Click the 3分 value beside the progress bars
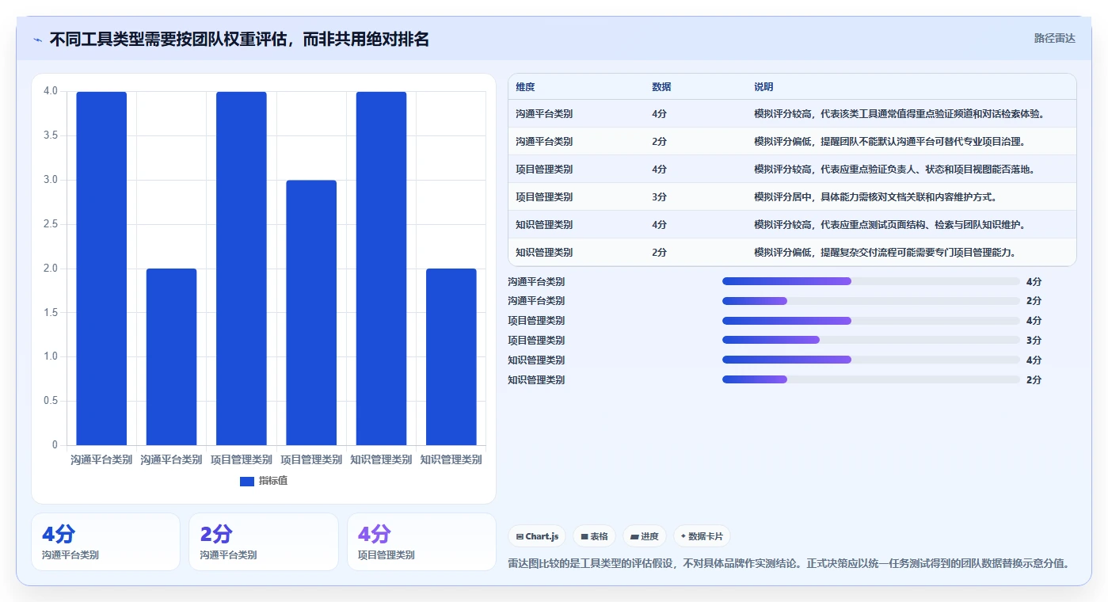This screenshot has height=602, width=1108. tap(1034, 341)
